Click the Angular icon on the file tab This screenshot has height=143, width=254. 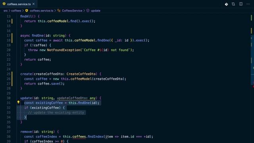point(4,4)
